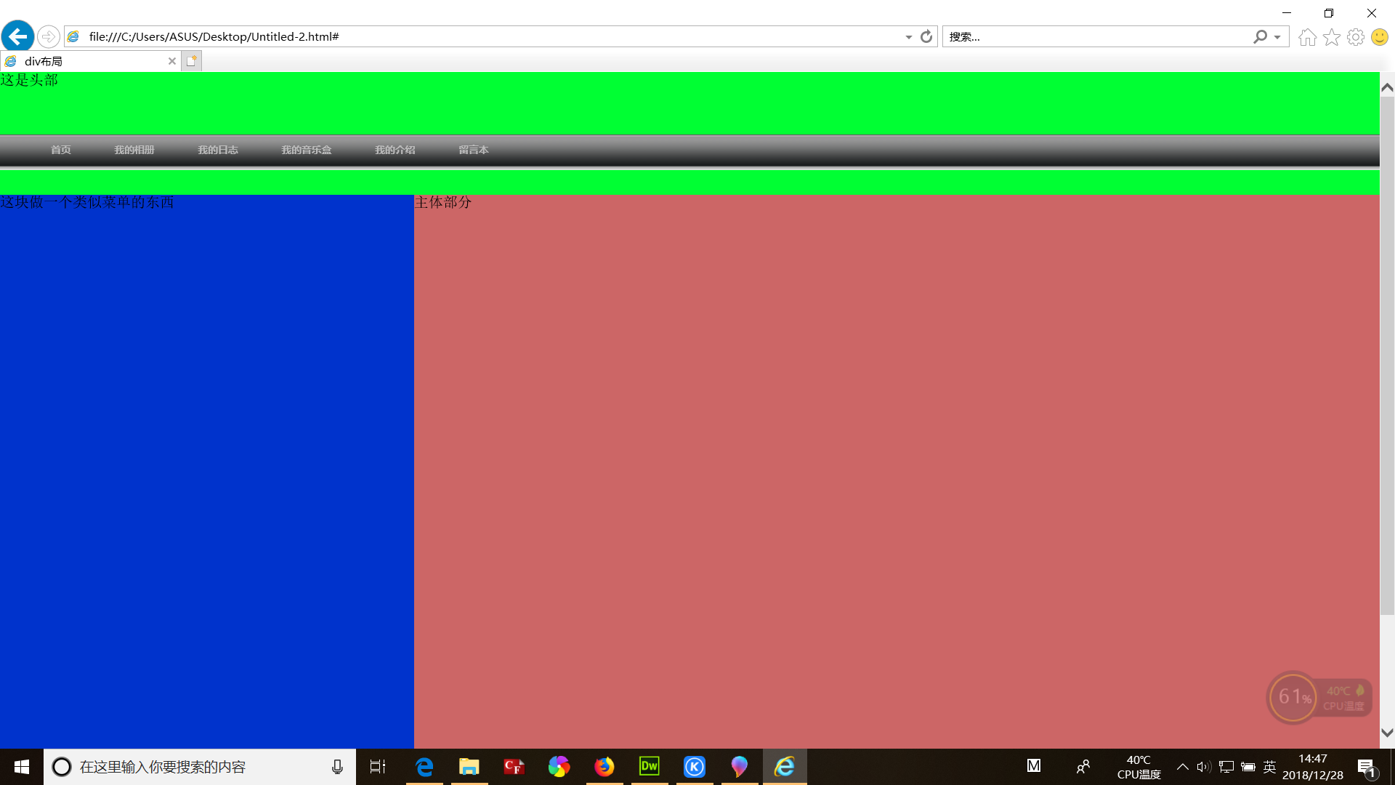Select the 留言本 menu item

point(474,150)
